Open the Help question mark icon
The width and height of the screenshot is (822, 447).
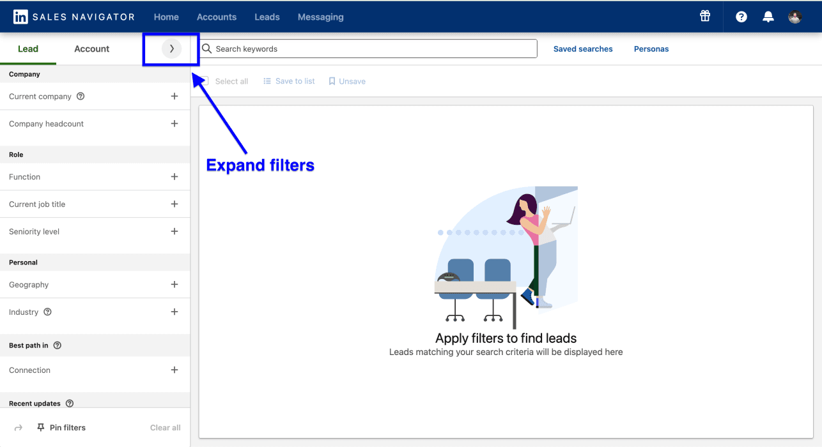[x=740, y=17]
